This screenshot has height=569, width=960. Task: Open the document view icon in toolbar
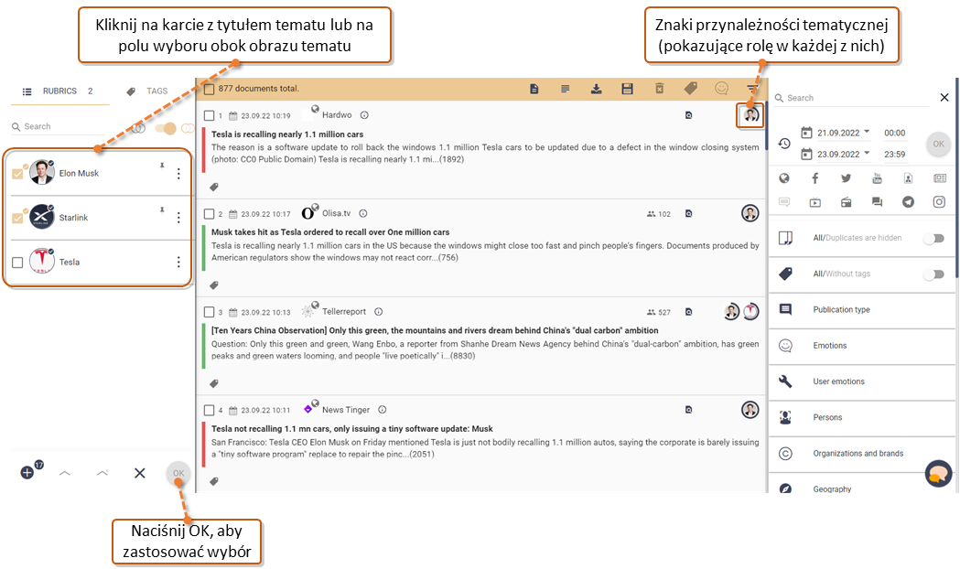click(534, 89)
